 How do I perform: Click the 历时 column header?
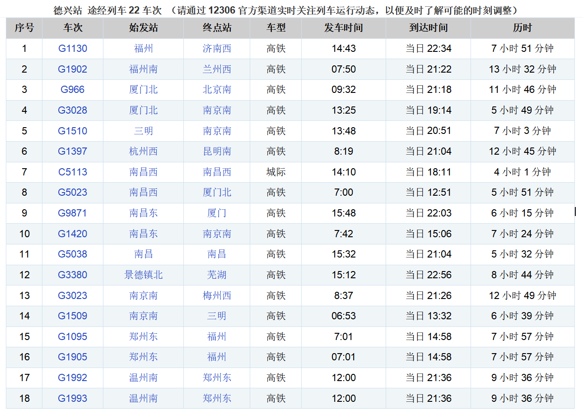pyautogui.click(x=522, y=28)
